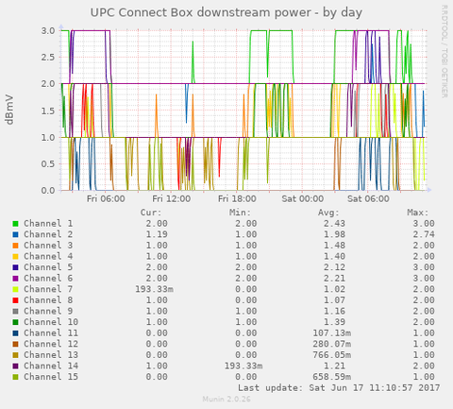Screen dimensions: 453x409
Task: Click the Channel 7 legend label
Action: point(48,289)
